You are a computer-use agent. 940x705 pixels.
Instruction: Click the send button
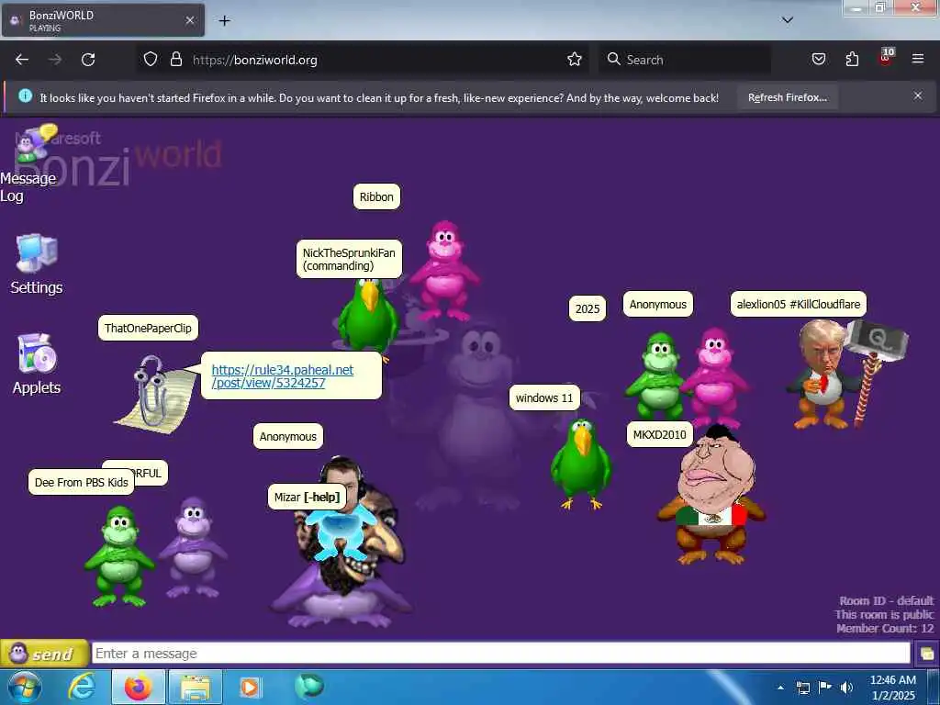click(x=44, y=654)
